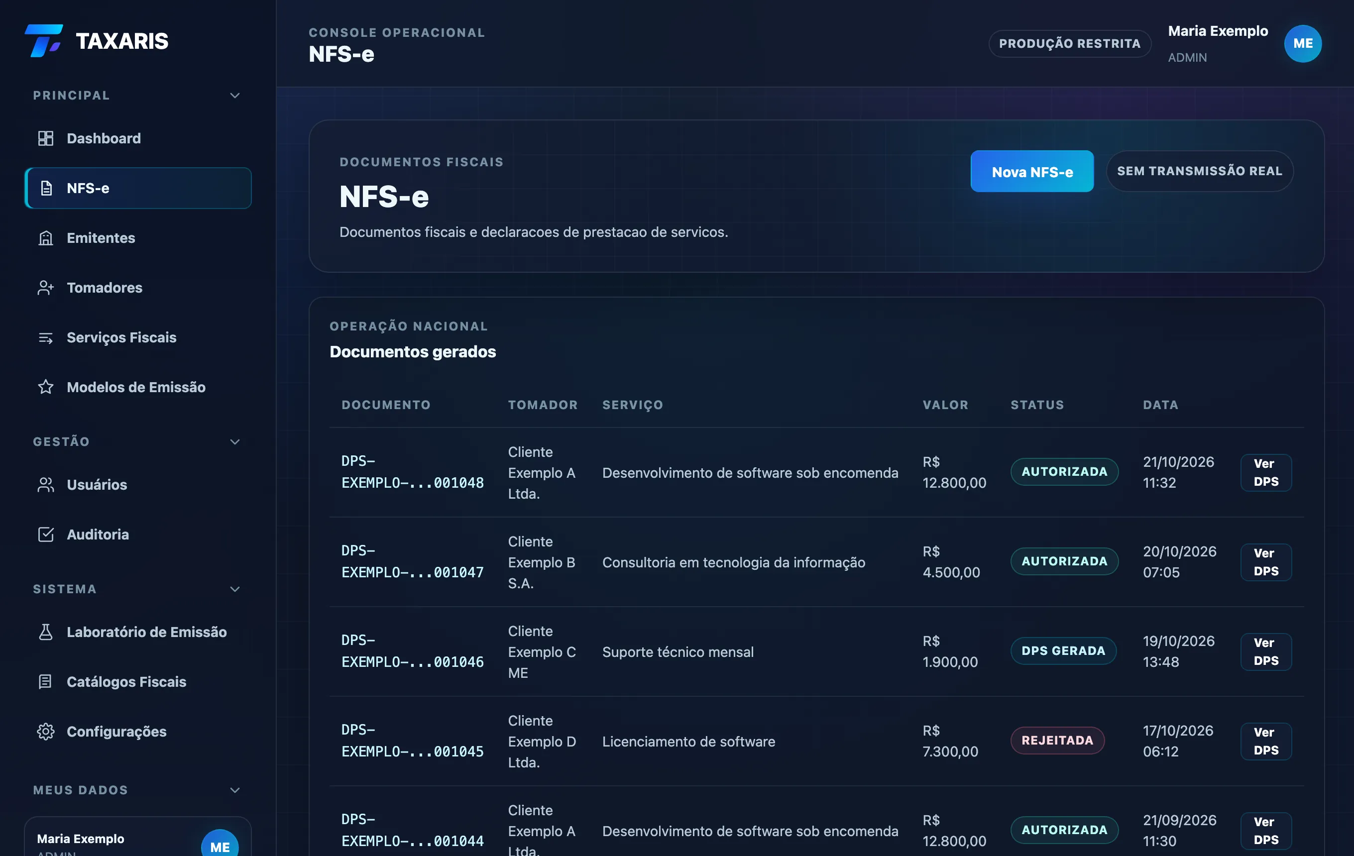Click 'Suporte técnico mensal' service cell

coord(677,652)
